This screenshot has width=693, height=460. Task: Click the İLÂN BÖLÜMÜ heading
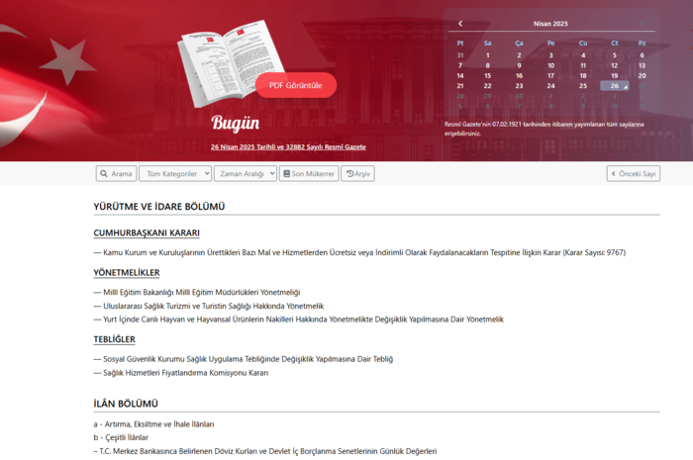tap(126, 404)
